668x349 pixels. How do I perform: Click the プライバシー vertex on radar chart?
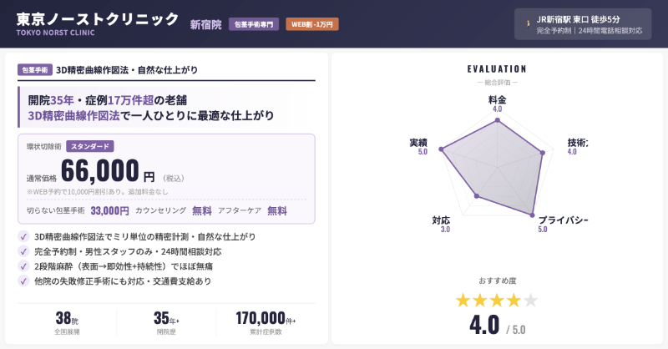click(x=532, y=215)
